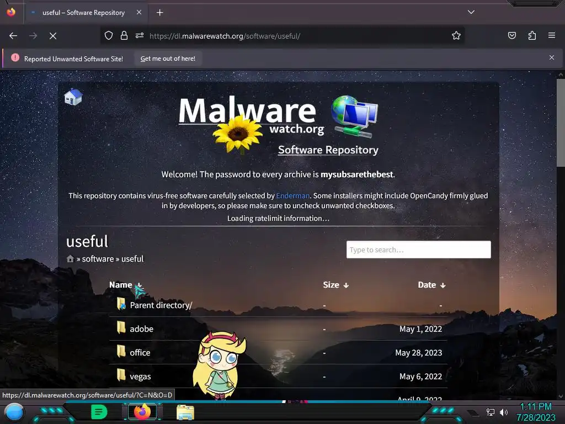Click the Malware watch.org logo
This screenshot has height=424, width=565.
(251, 124)
